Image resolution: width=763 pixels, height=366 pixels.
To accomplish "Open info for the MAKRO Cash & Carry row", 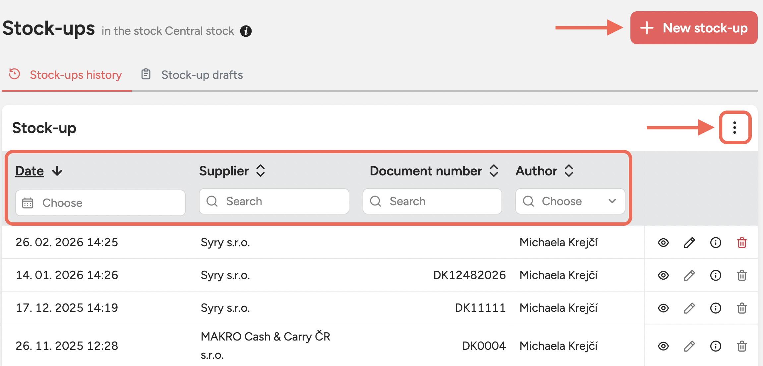I will tap(716, 346).
